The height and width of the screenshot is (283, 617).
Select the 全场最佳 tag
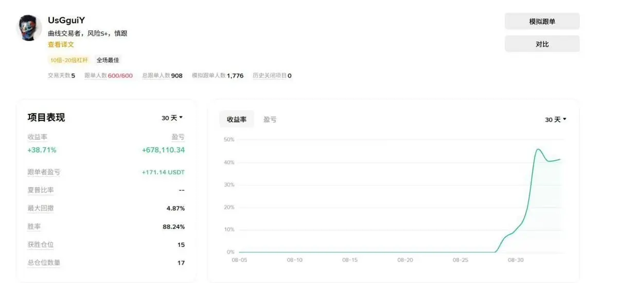point(108,60)
